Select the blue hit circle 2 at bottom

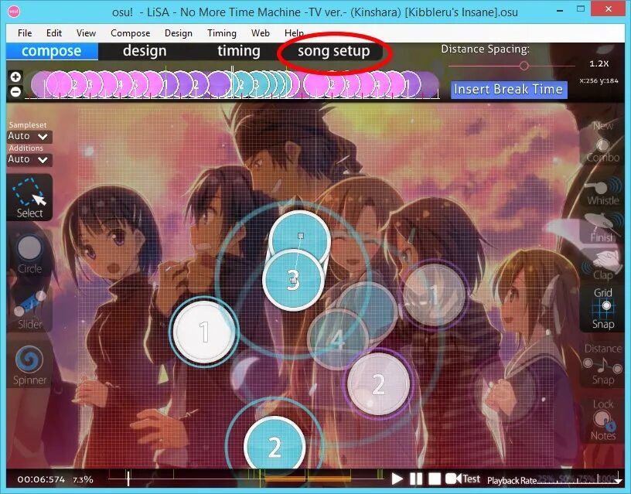click(x=275, y=447)
